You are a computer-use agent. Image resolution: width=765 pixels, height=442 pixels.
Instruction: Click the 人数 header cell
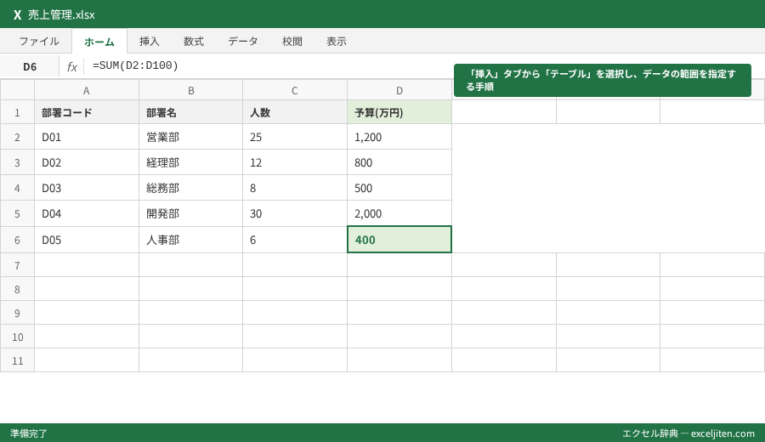click(295, 112)
